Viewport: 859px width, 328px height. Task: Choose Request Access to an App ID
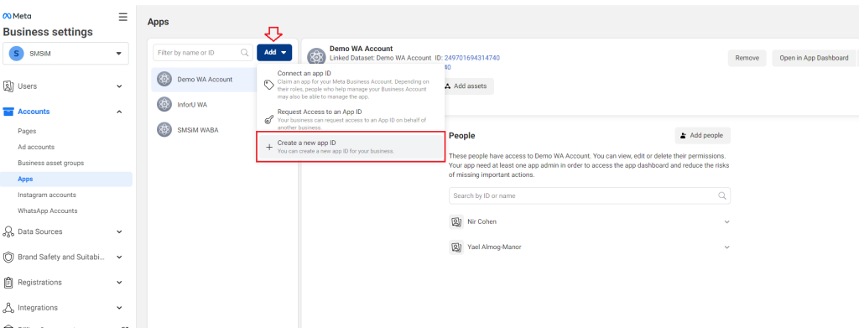click(351, 119)
